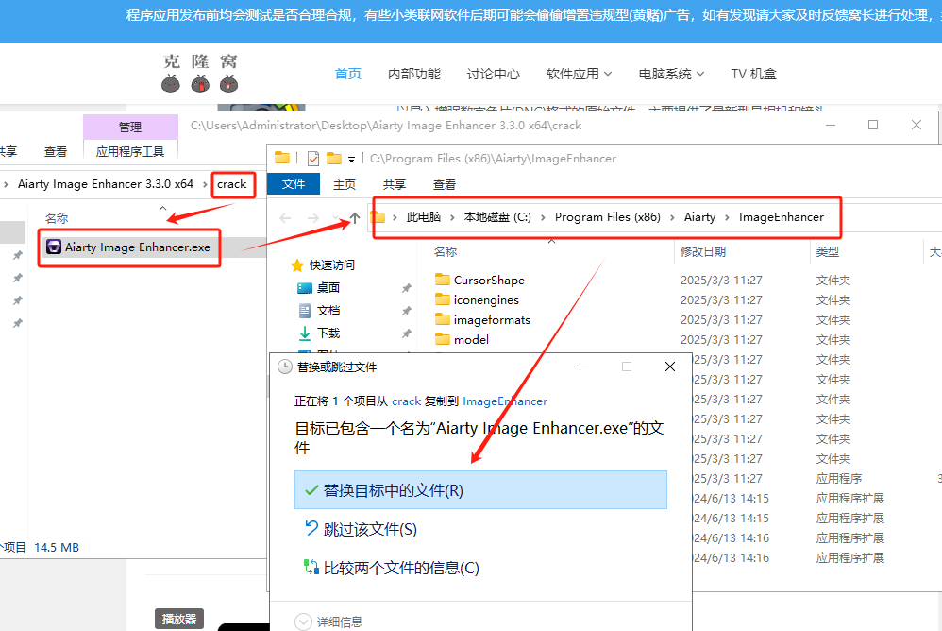
Task: Open the CursorShape folder
Action: point(488,280)
